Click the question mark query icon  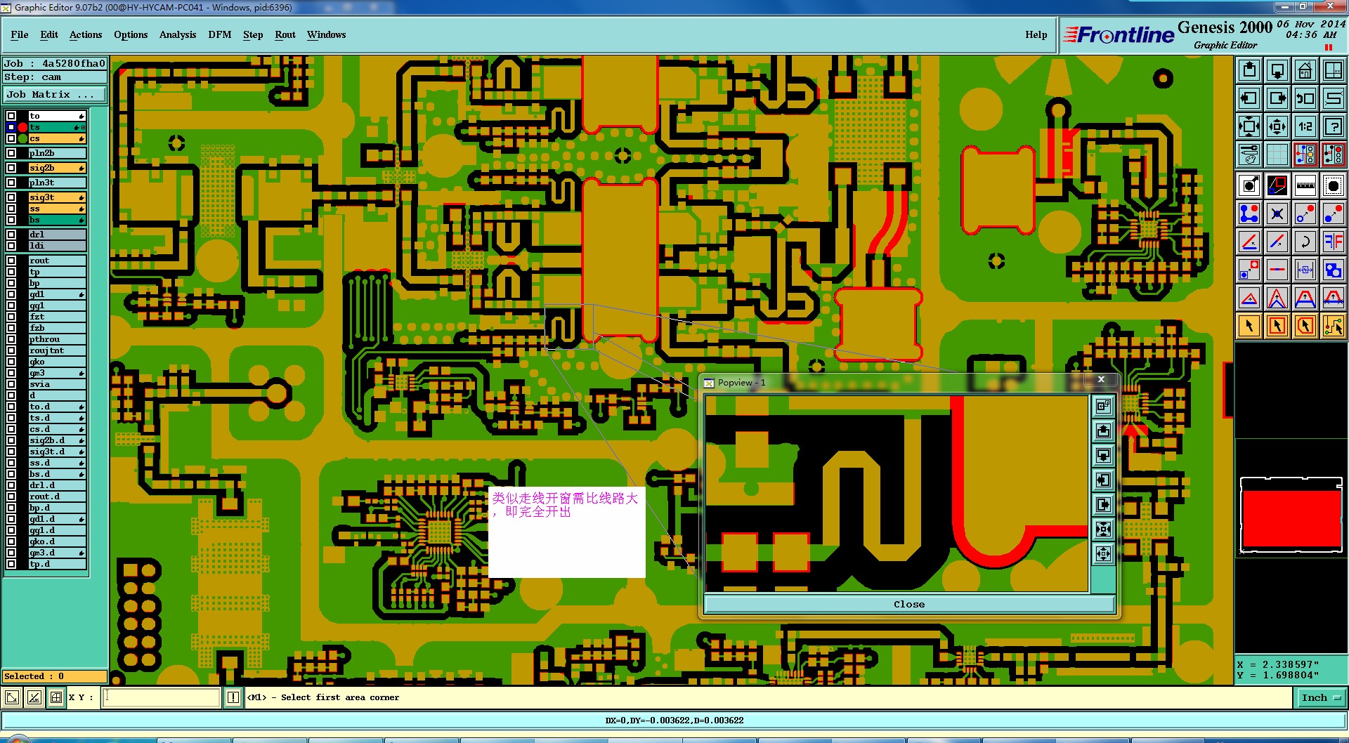tap(1333, 126)
